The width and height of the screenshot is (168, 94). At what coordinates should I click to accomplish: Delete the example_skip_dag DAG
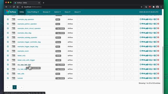pos(158,33)
